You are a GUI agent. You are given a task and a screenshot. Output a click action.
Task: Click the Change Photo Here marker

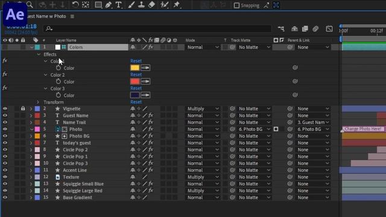[362, 129]
